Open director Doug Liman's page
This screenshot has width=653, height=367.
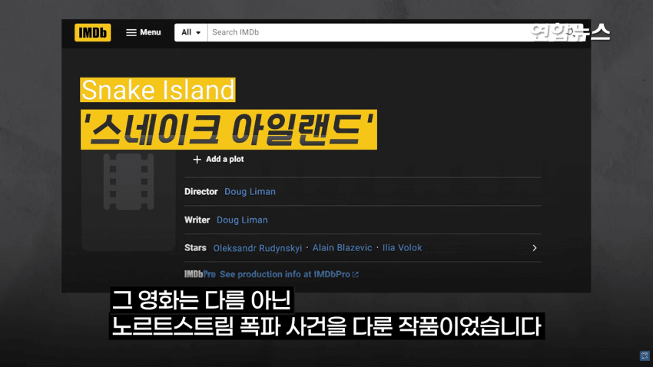click(x=250, y=192)
